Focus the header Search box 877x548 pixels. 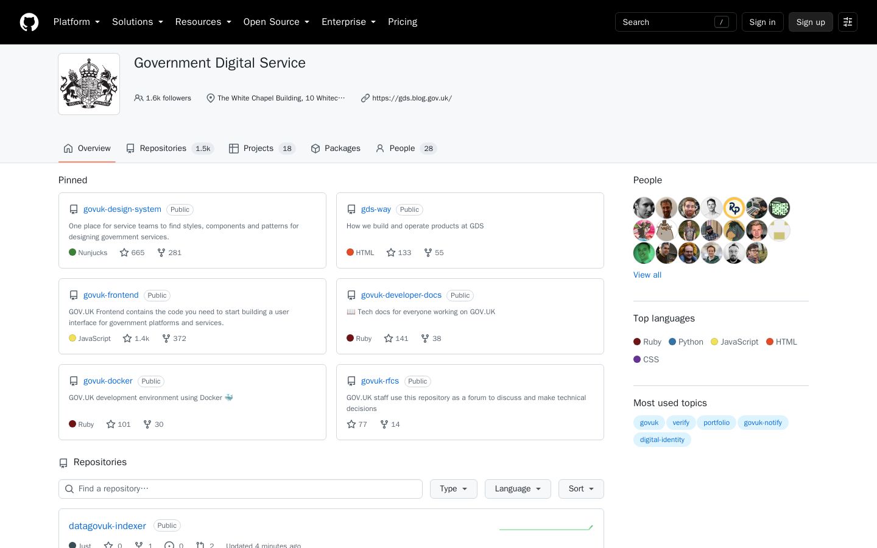(676, 22)
